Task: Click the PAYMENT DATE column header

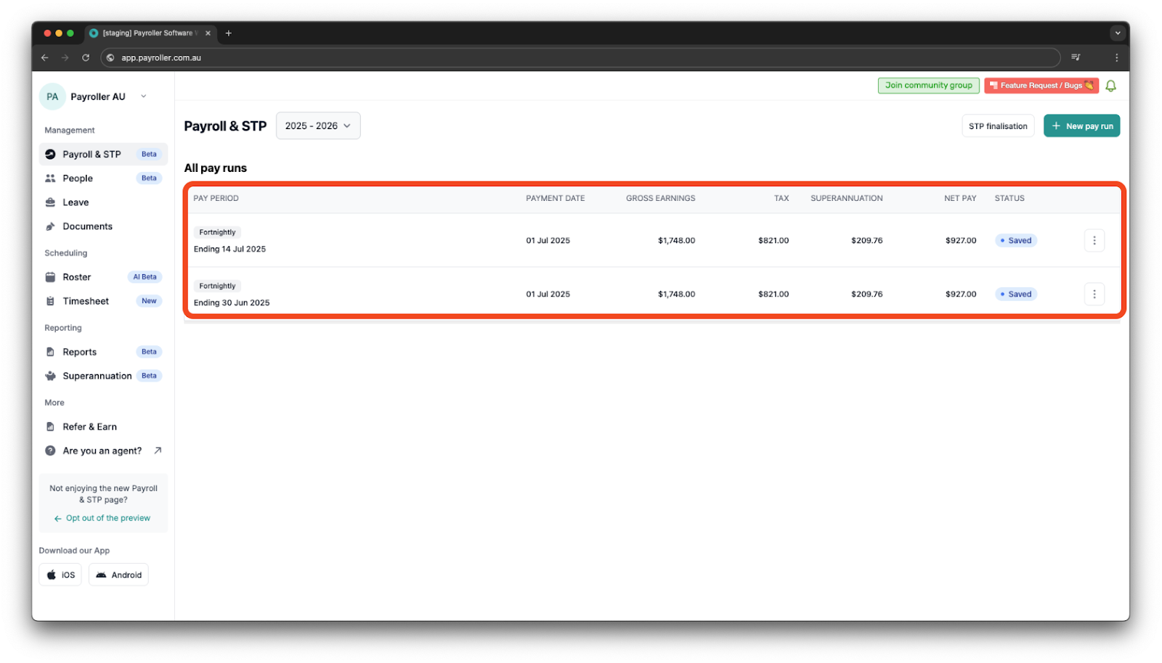Action: [555, 198]
